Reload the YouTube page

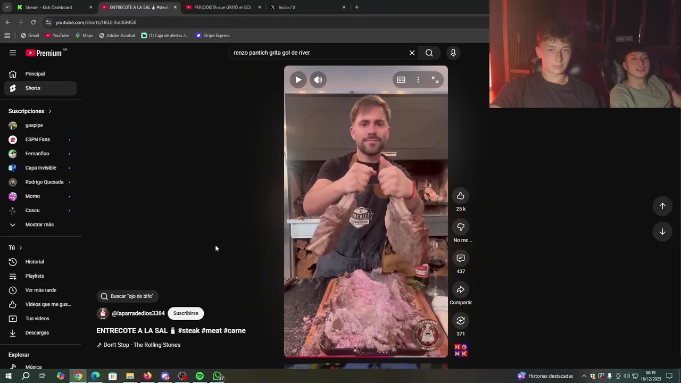pyautogui.click(x=33, y=22)
